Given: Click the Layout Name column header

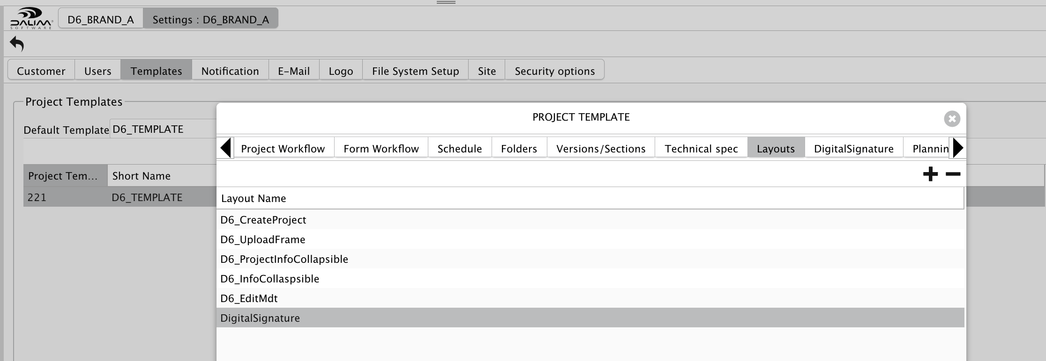Looking at the screenshot, I should click(590, 198).
